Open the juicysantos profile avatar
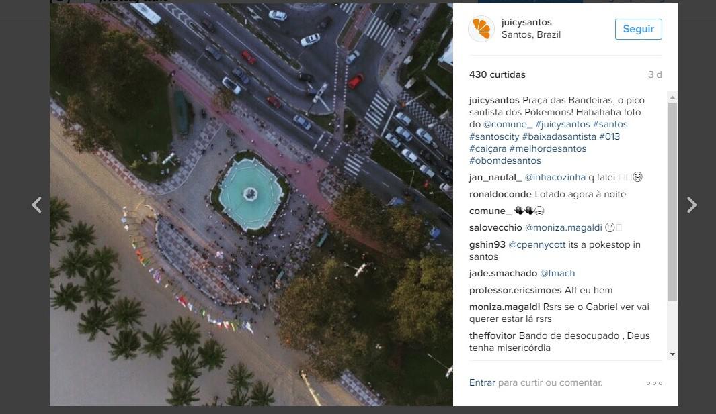Screen dimensions: 716x414 481,29
